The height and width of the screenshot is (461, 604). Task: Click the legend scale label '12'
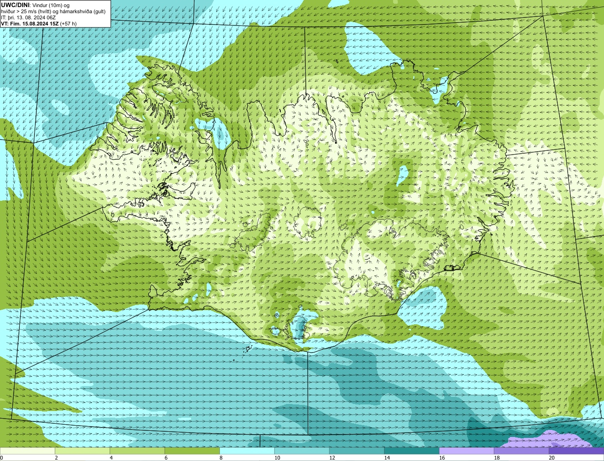[x=332, y=458]
